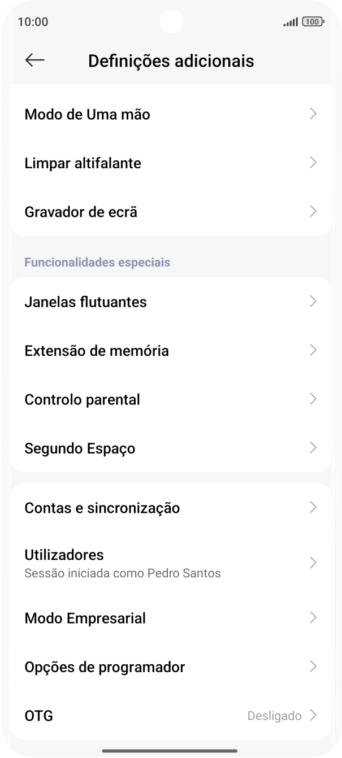342x758 pixels.
Task: Expand Extensão de memória options
Action: pyautogui.click(x=96, y=350)
